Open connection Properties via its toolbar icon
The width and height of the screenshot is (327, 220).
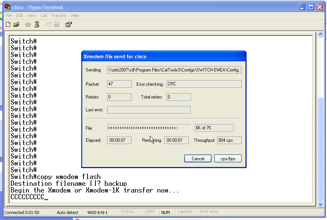tap(68, 24)
